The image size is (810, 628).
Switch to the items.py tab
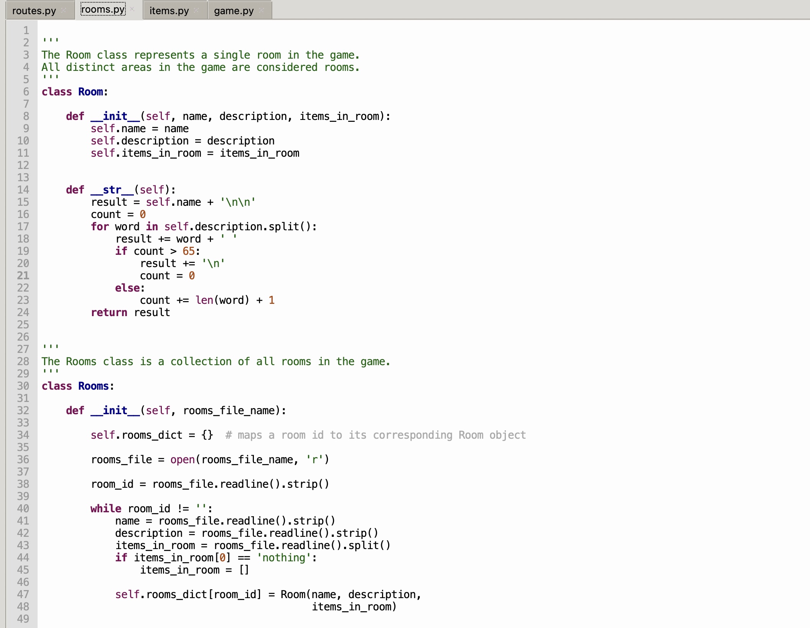(x=169, y=11)
